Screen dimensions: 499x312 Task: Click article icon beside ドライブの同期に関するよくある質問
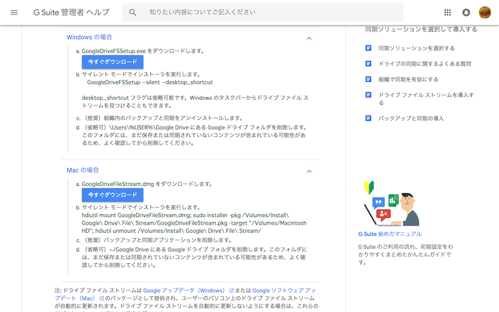368,64
